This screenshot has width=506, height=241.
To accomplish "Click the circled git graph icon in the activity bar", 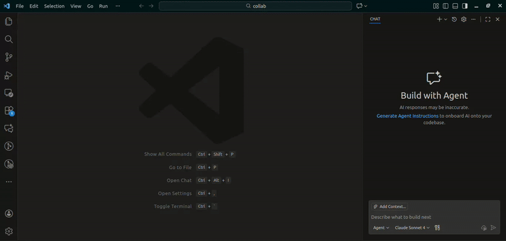I will pyautogui.click(x=9, y=146).
